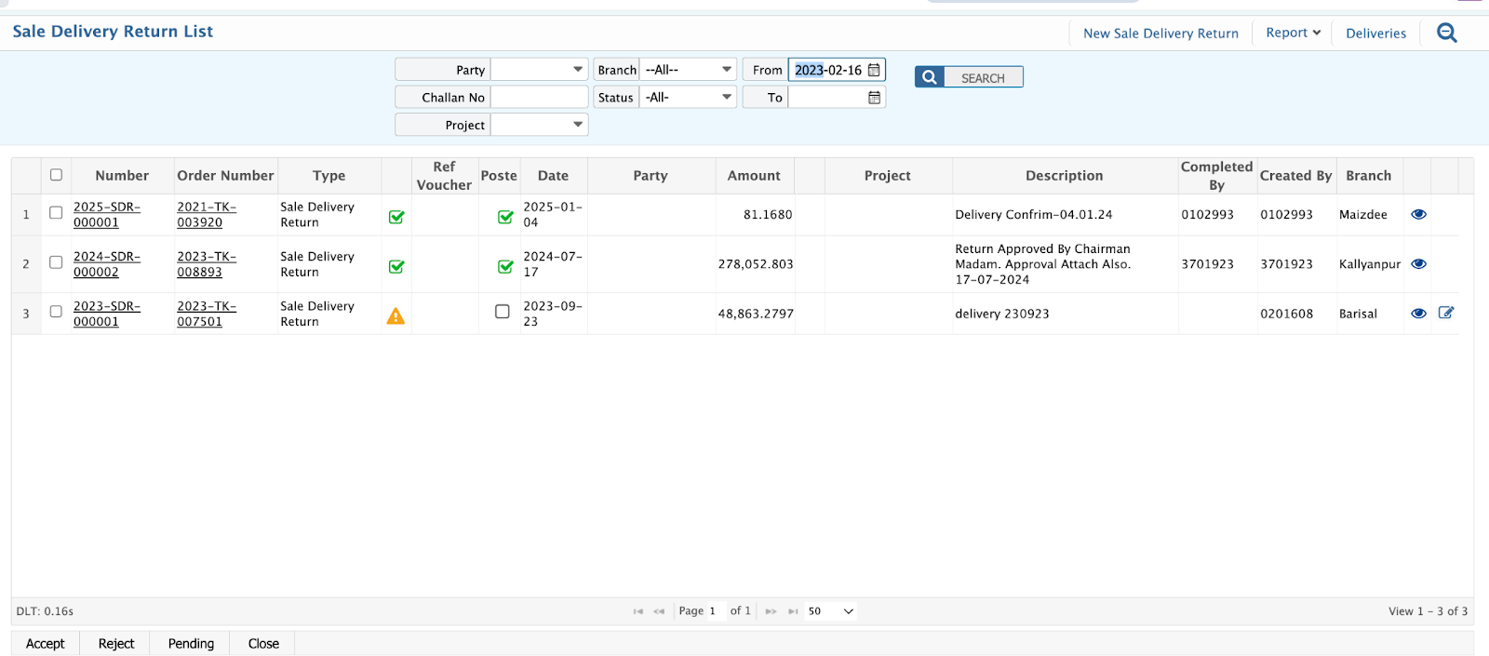
Task: Open the Report menu
Action: [1293, 33]
